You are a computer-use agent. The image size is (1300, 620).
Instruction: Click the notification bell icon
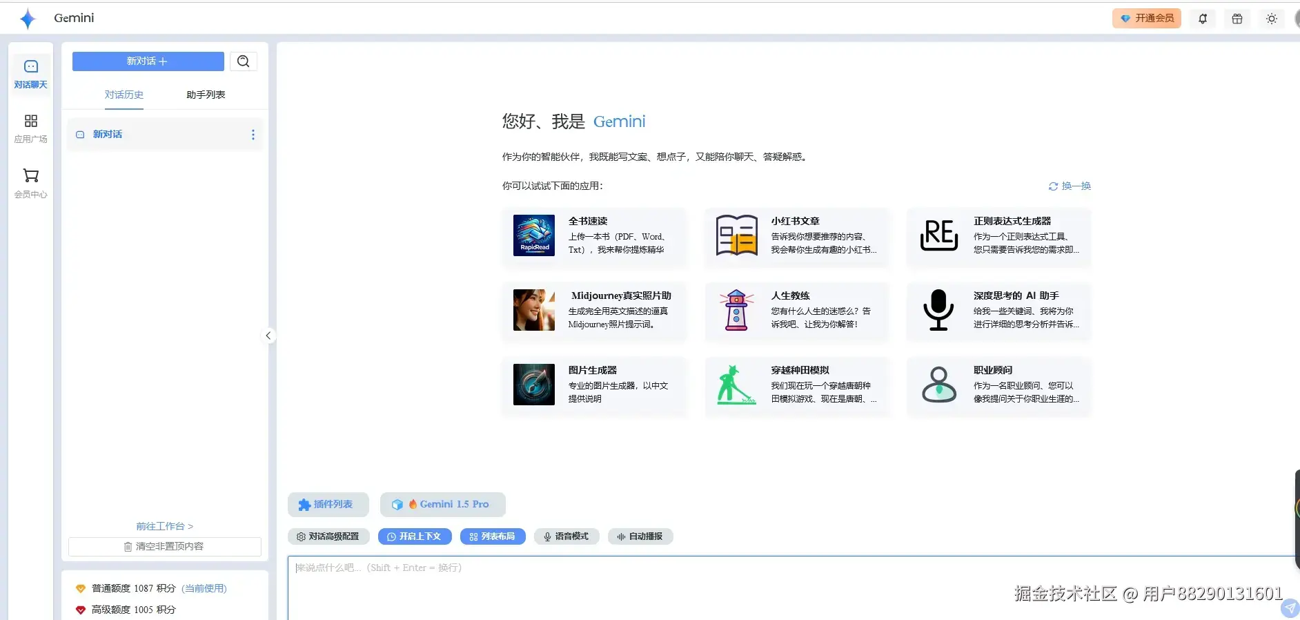coord(1203,19)
